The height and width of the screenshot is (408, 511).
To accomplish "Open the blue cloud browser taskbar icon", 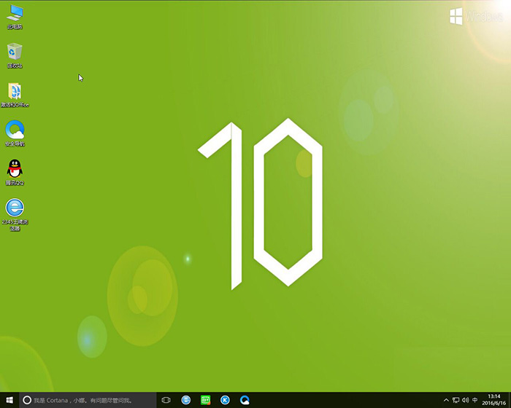I will click(x=245, y=400).
